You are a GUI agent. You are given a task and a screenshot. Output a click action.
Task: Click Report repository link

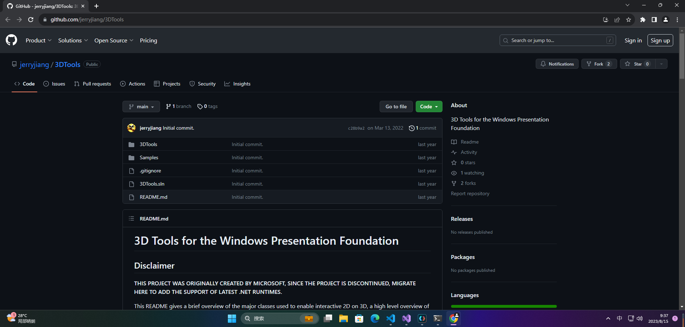(x=470, y=193)
